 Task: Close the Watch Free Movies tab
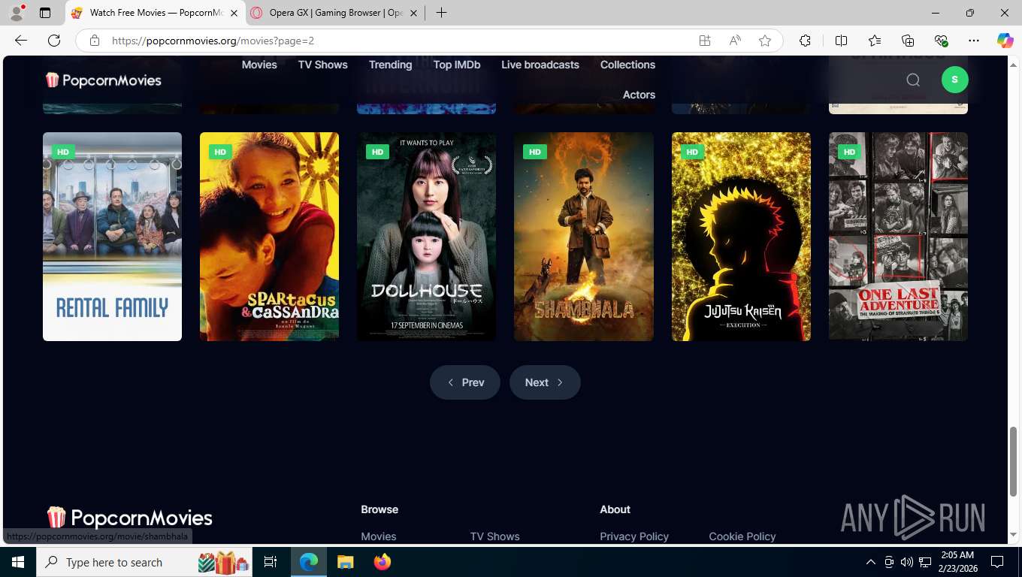coord(234,13)
